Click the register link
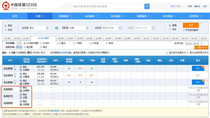 click(205, 7)
